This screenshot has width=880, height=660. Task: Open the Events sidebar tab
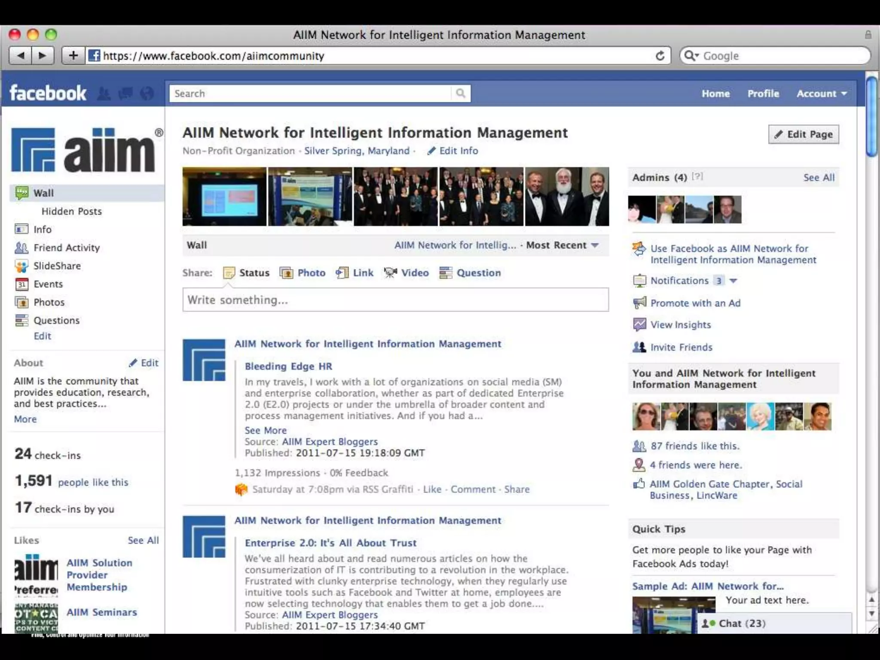pyautogui.click(x=48, y=284)
